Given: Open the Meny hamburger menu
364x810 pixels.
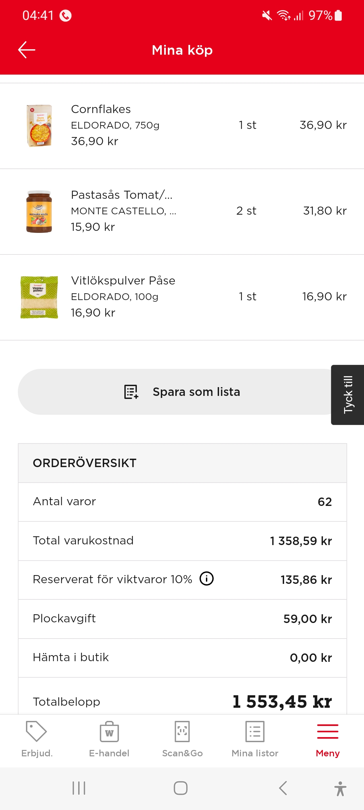Looking at the screenshot, I should point(328,739).
